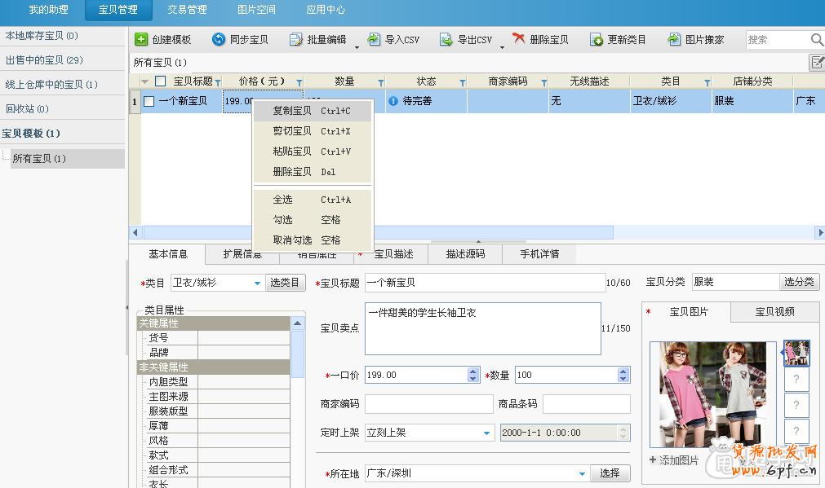Click the 更新类目 icon
The height and width of the screenshot is (488, 825).
click(597, 39)
